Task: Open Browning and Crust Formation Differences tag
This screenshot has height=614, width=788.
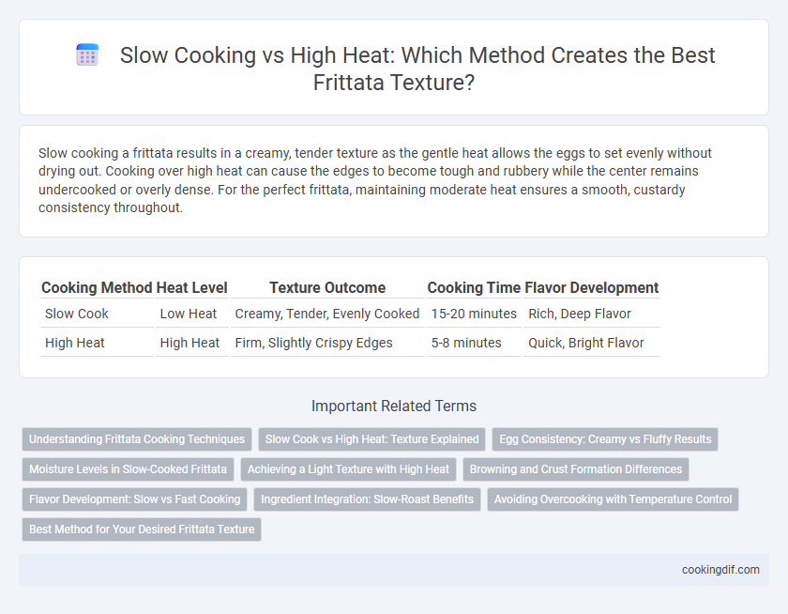Action: [x=576, y=469]
